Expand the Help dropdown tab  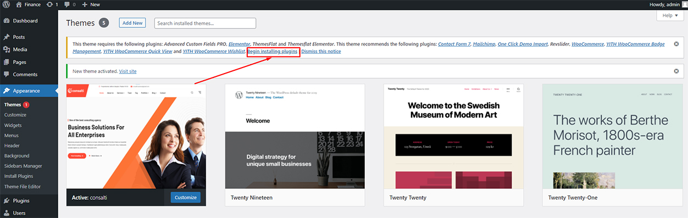pyautogui.click(x=670, y=15)
